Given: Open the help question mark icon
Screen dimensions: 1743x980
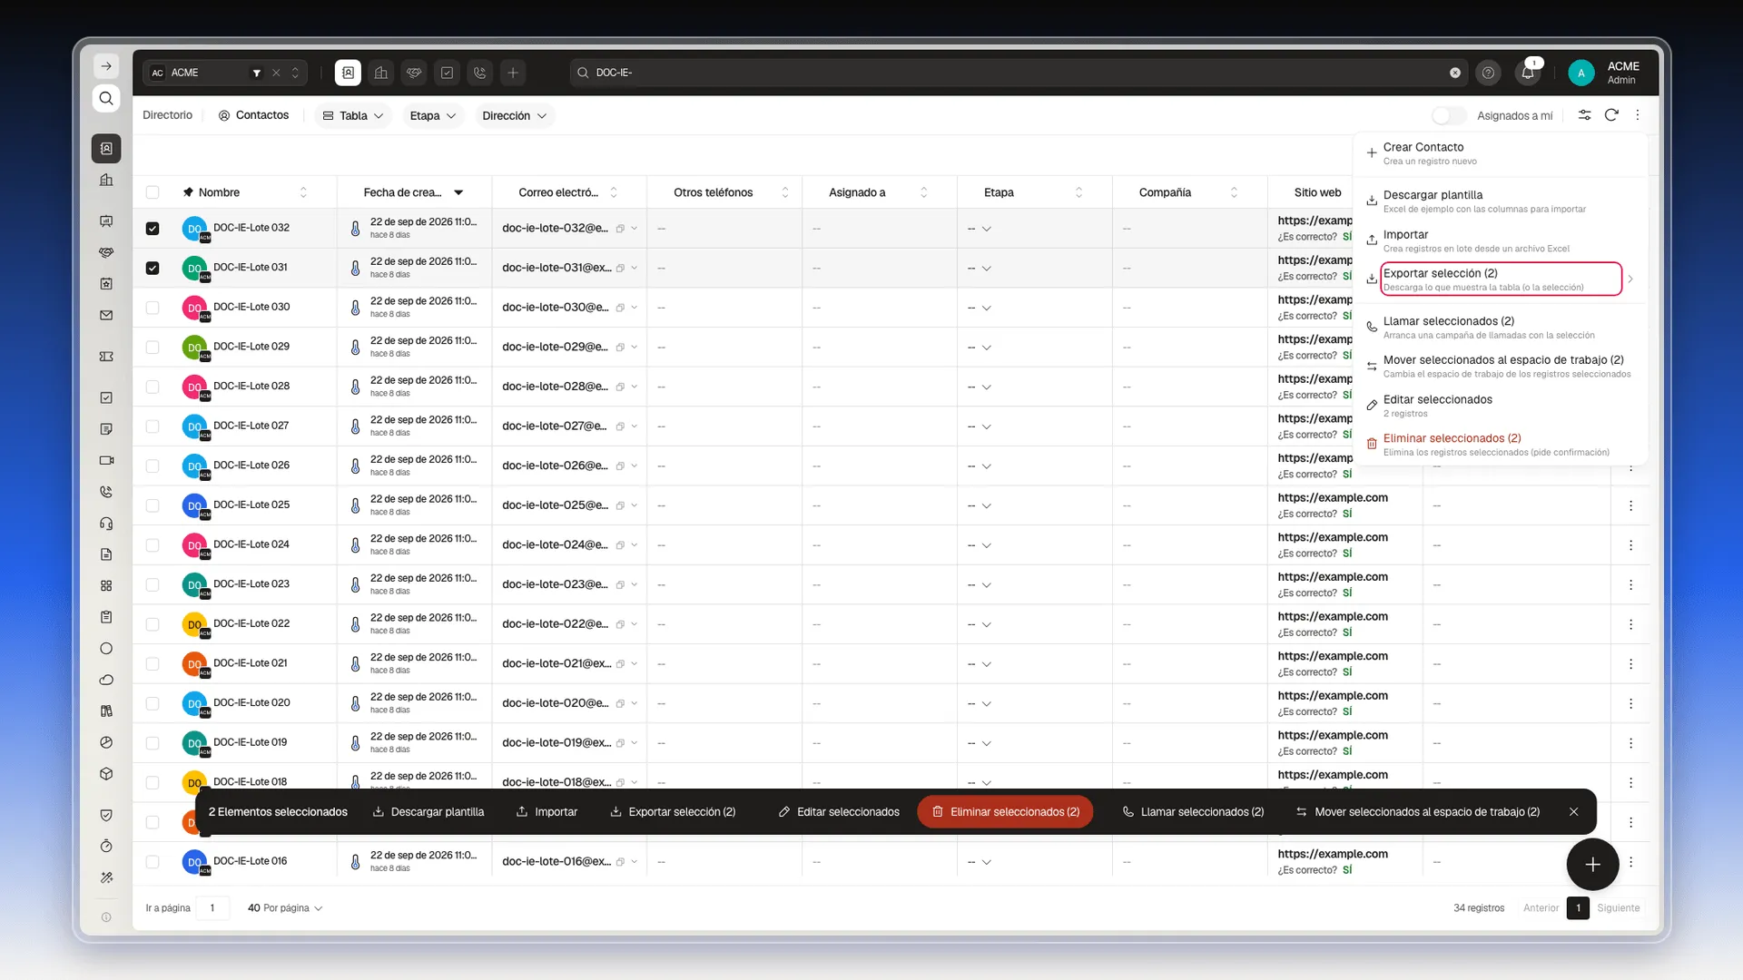Looking at the screenshot, I should click(x=1488, y=73).
